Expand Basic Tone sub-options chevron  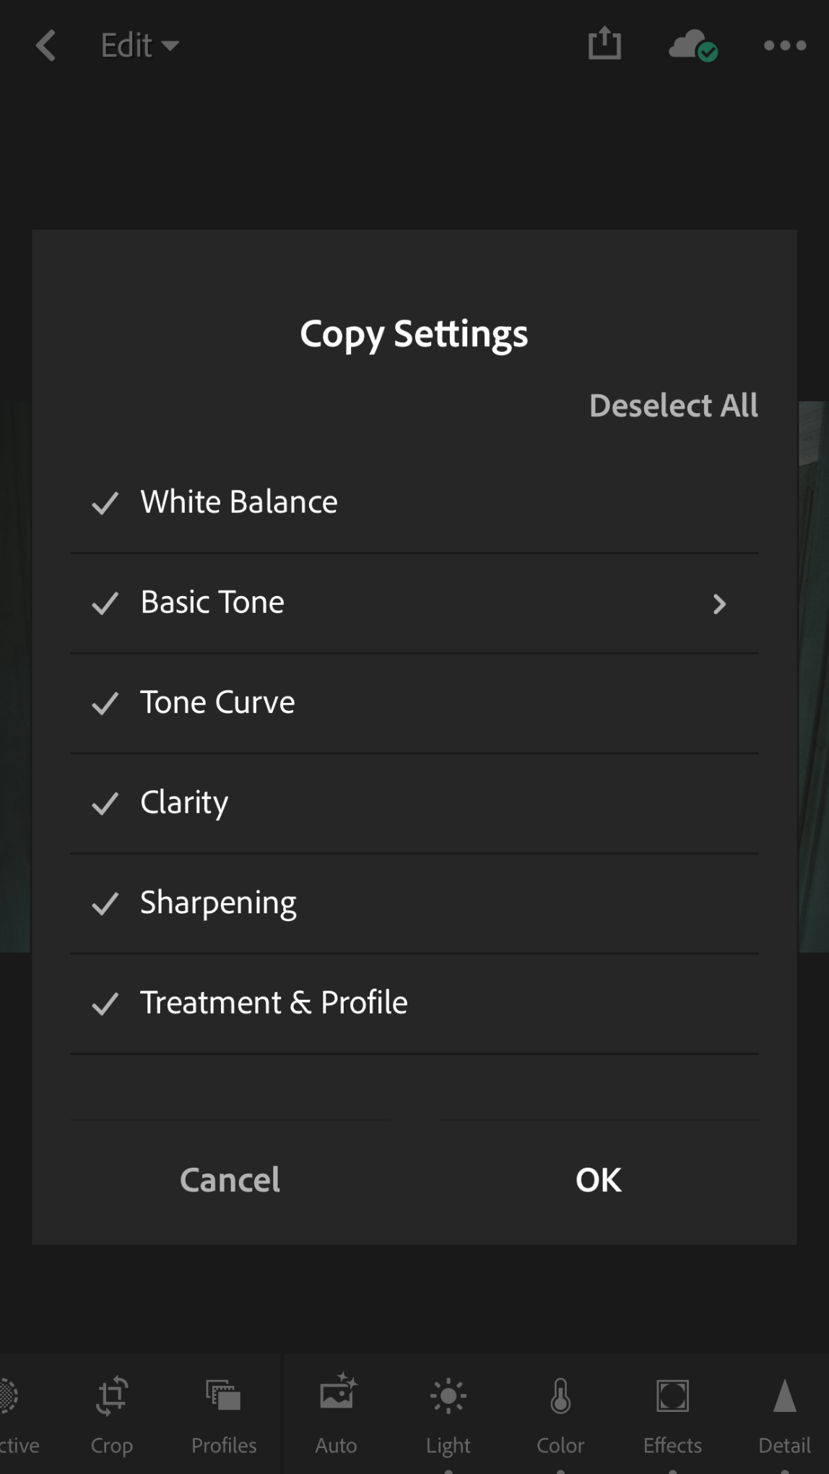[x=719, y=604]
